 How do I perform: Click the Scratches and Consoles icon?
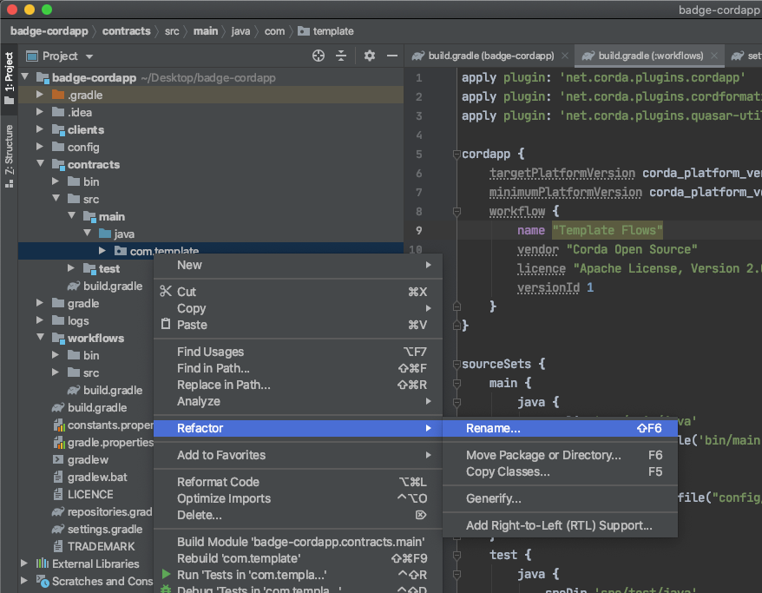pos(42,582)
